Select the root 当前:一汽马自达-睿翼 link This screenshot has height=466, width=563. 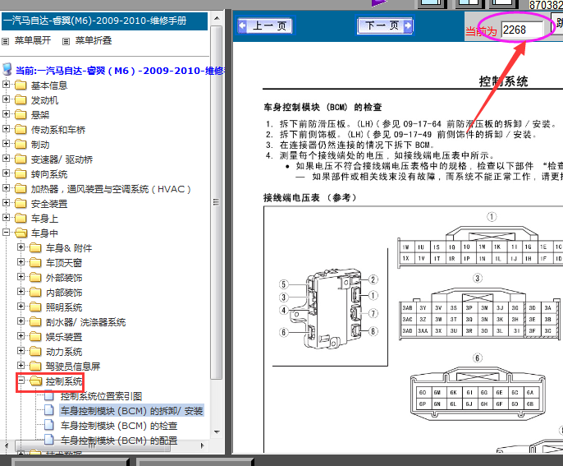[x=121, y=71]
